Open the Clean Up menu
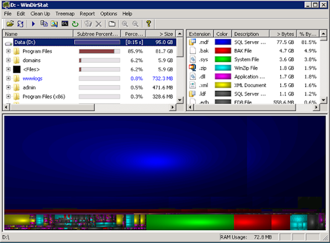Screen dimensions: 330x243 coord(40,14)
